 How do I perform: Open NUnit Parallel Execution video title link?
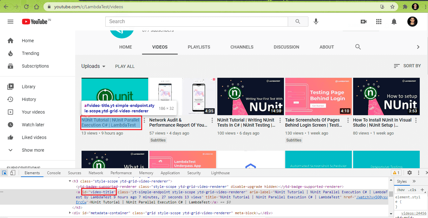coord(110,122)
